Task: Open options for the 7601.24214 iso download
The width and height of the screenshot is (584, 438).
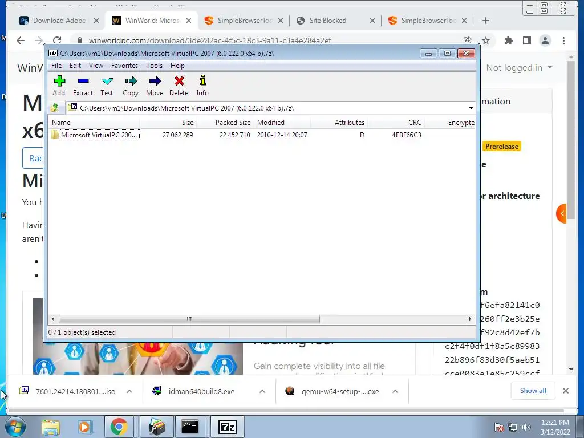Action: click(129, 391)
